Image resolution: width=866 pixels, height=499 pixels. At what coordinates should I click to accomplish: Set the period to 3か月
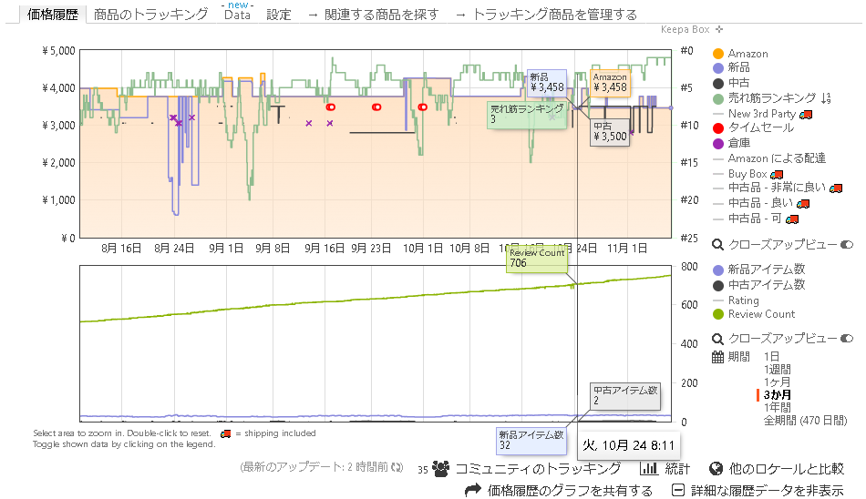[777, 394]
